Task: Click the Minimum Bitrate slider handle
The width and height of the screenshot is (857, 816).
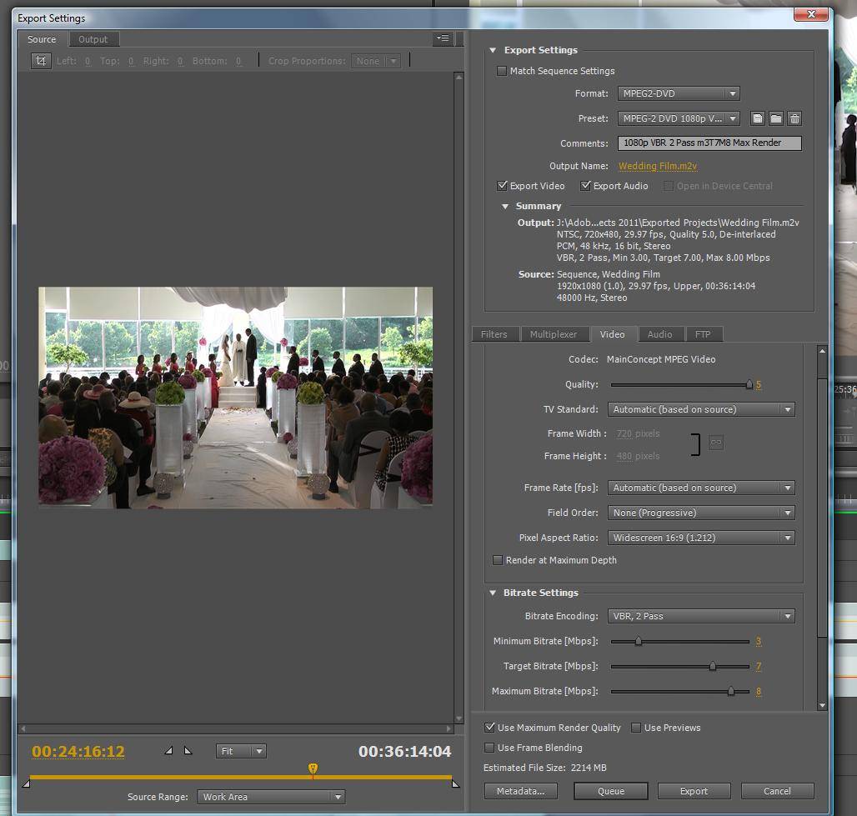Action: pos(639,641)
